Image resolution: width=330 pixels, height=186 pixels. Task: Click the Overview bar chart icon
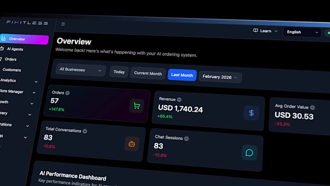[x=3, y=38]
